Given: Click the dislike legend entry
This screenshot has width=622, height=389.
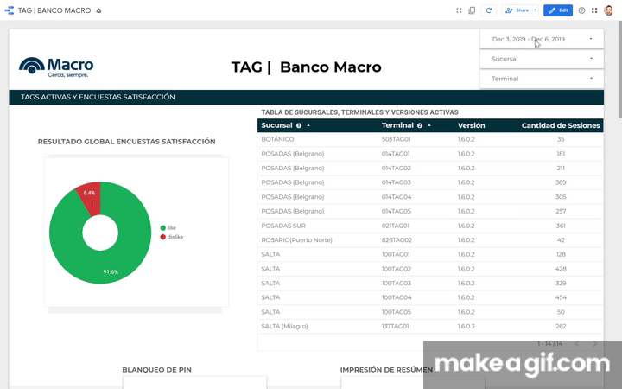Looking at the screenshot, I should click(172, 237).
